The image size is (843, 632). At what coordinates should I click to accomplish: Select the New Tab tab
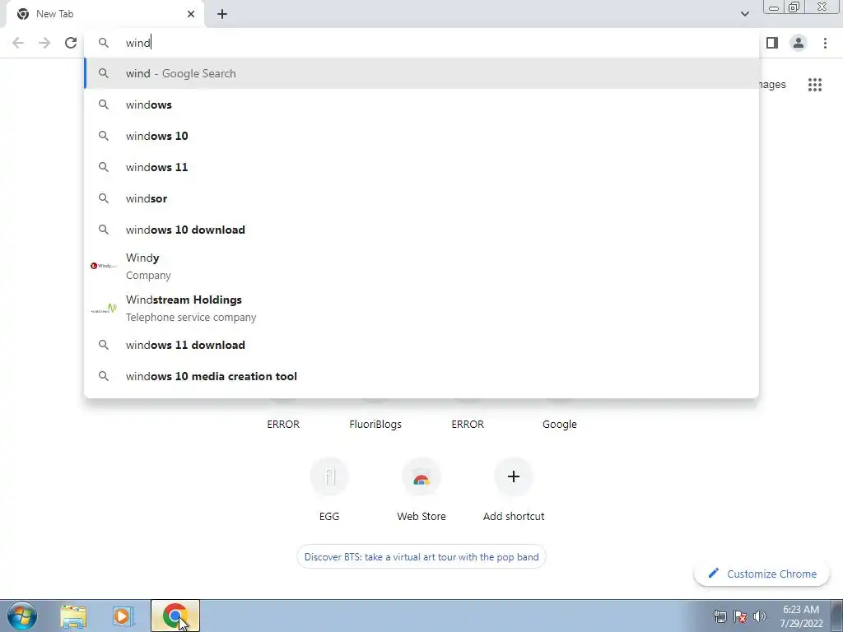105,15
